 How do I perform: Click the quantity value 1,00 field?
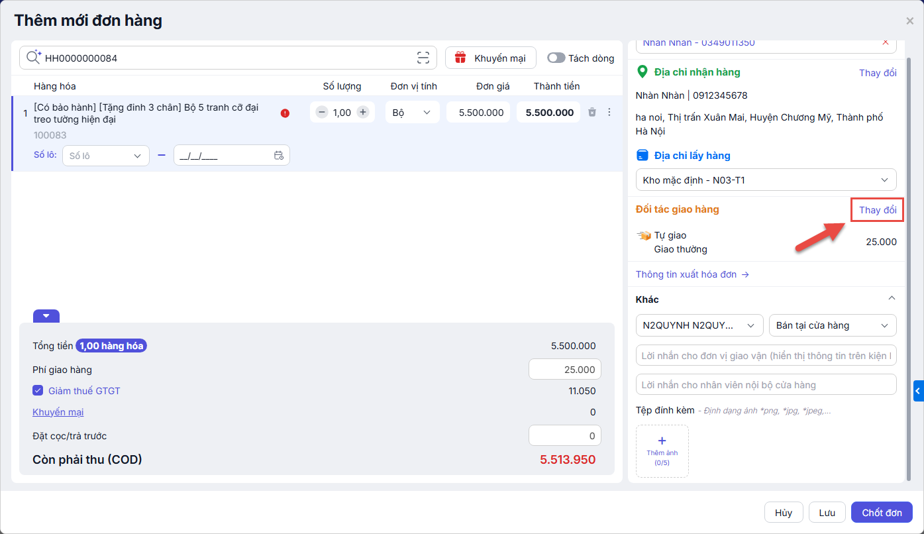click(342, 113)
